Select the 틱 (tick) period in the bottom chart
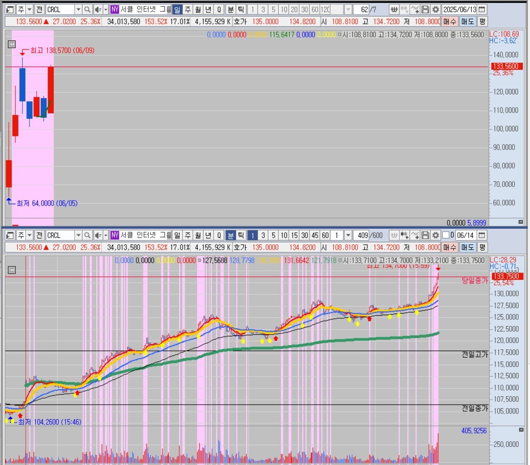Image resolution: width=530 pixels, height=465 pixels. pyautogui.click(x=241, y=235)
